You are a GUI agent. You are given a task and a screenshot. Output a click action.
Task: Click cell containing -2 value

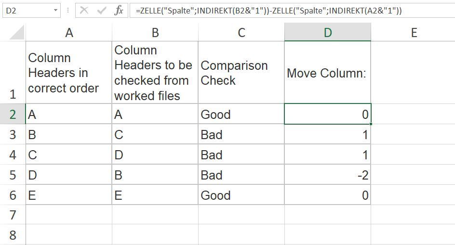coord(328,175)
